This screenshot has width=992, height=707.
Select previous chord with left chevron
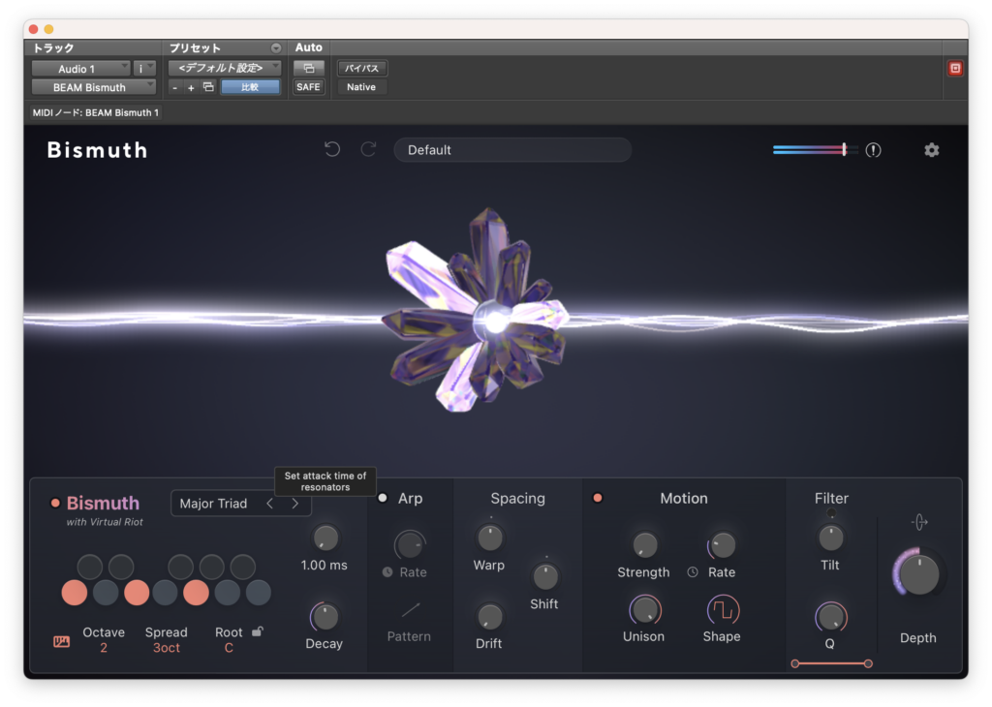pos(270,504)
